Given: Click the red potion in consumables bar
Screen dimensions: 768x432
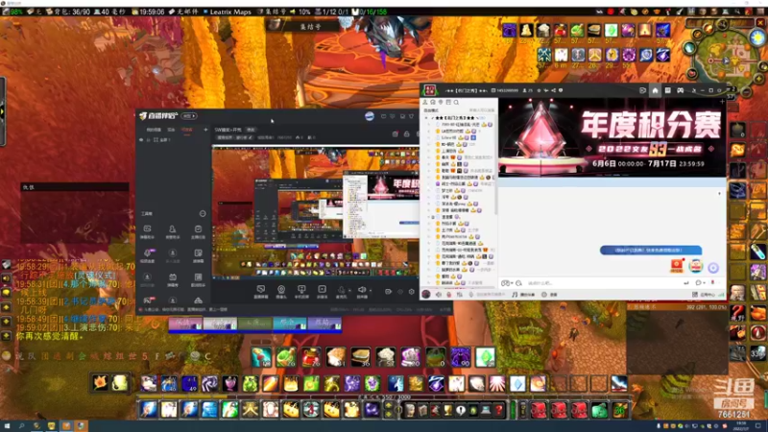Looking at the screenshot, I should pos(310,357).
